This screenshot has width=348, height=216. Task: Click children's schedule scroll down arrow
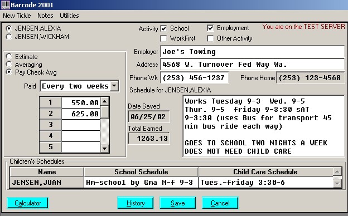(337, 184)
